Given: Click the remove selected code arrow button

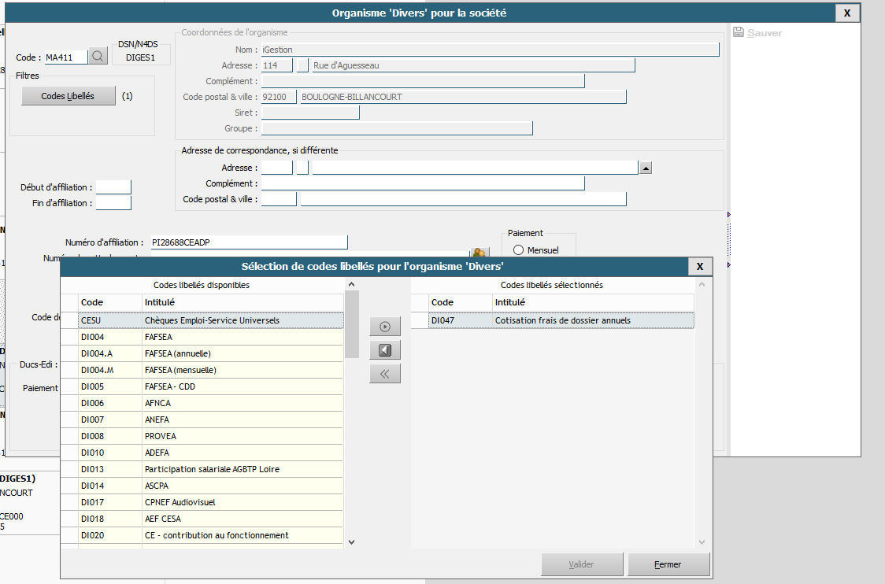Looking at the screenshot, I should (385, 350).
